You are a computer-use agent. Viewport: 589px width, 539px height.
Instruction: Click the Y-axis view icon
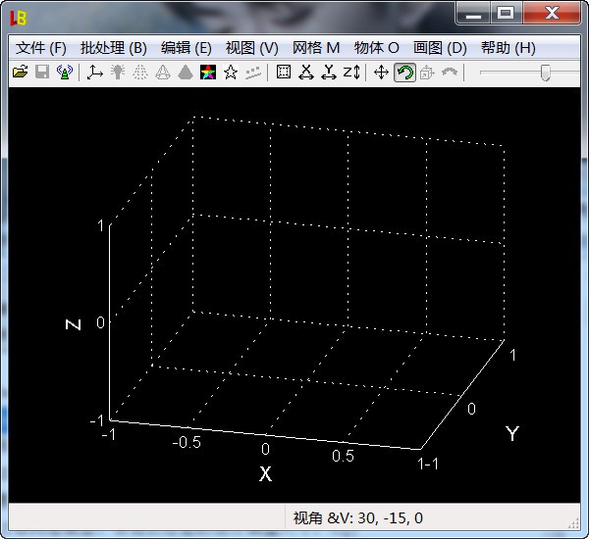(329, 73)
